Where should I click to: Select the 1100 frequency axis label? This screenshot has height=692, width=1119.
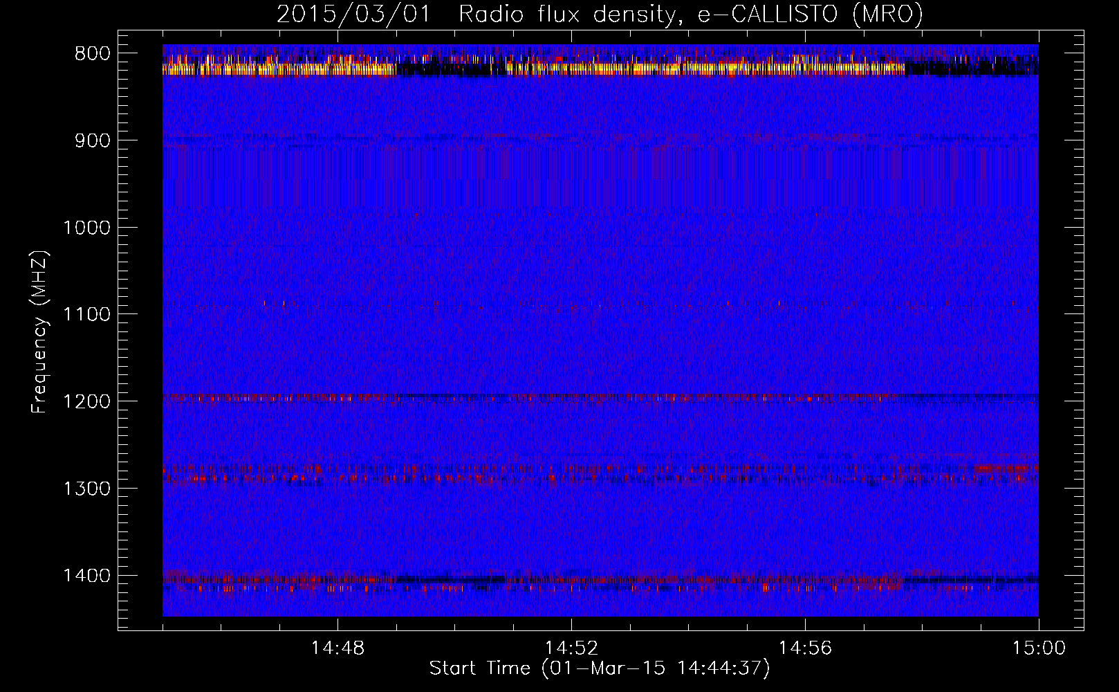coord(86,315)
